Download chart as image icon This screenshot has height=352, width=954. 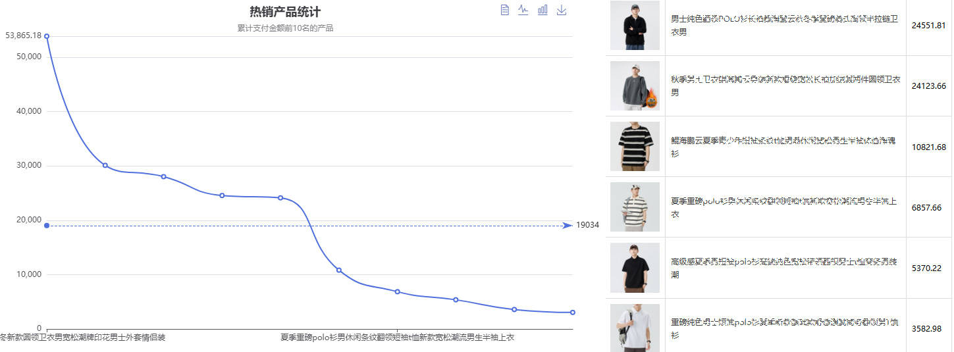tap(562, 10)
